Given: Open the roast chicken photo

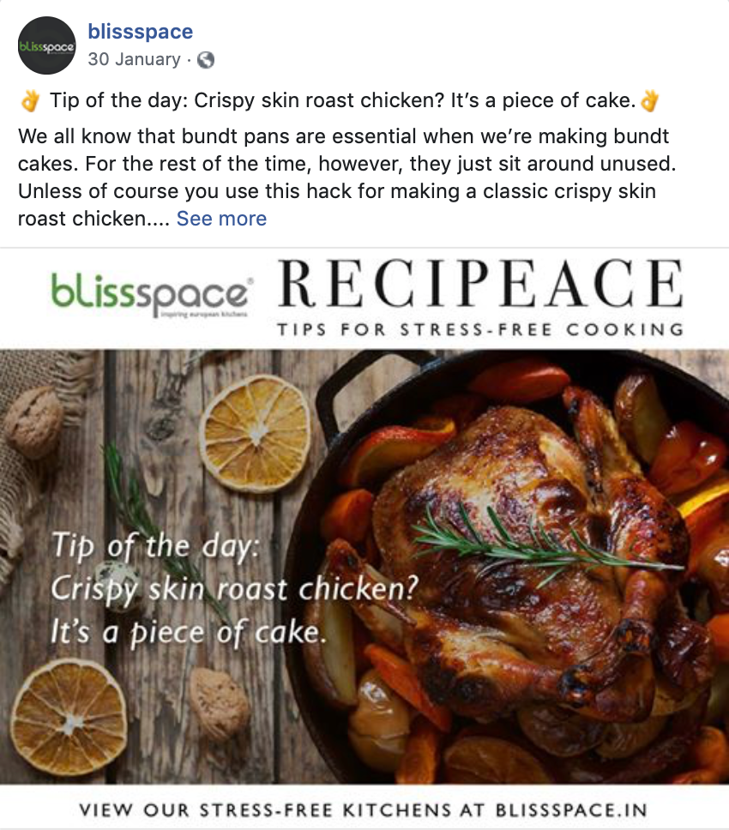Looking at the screenshot, I should point(364,567).
